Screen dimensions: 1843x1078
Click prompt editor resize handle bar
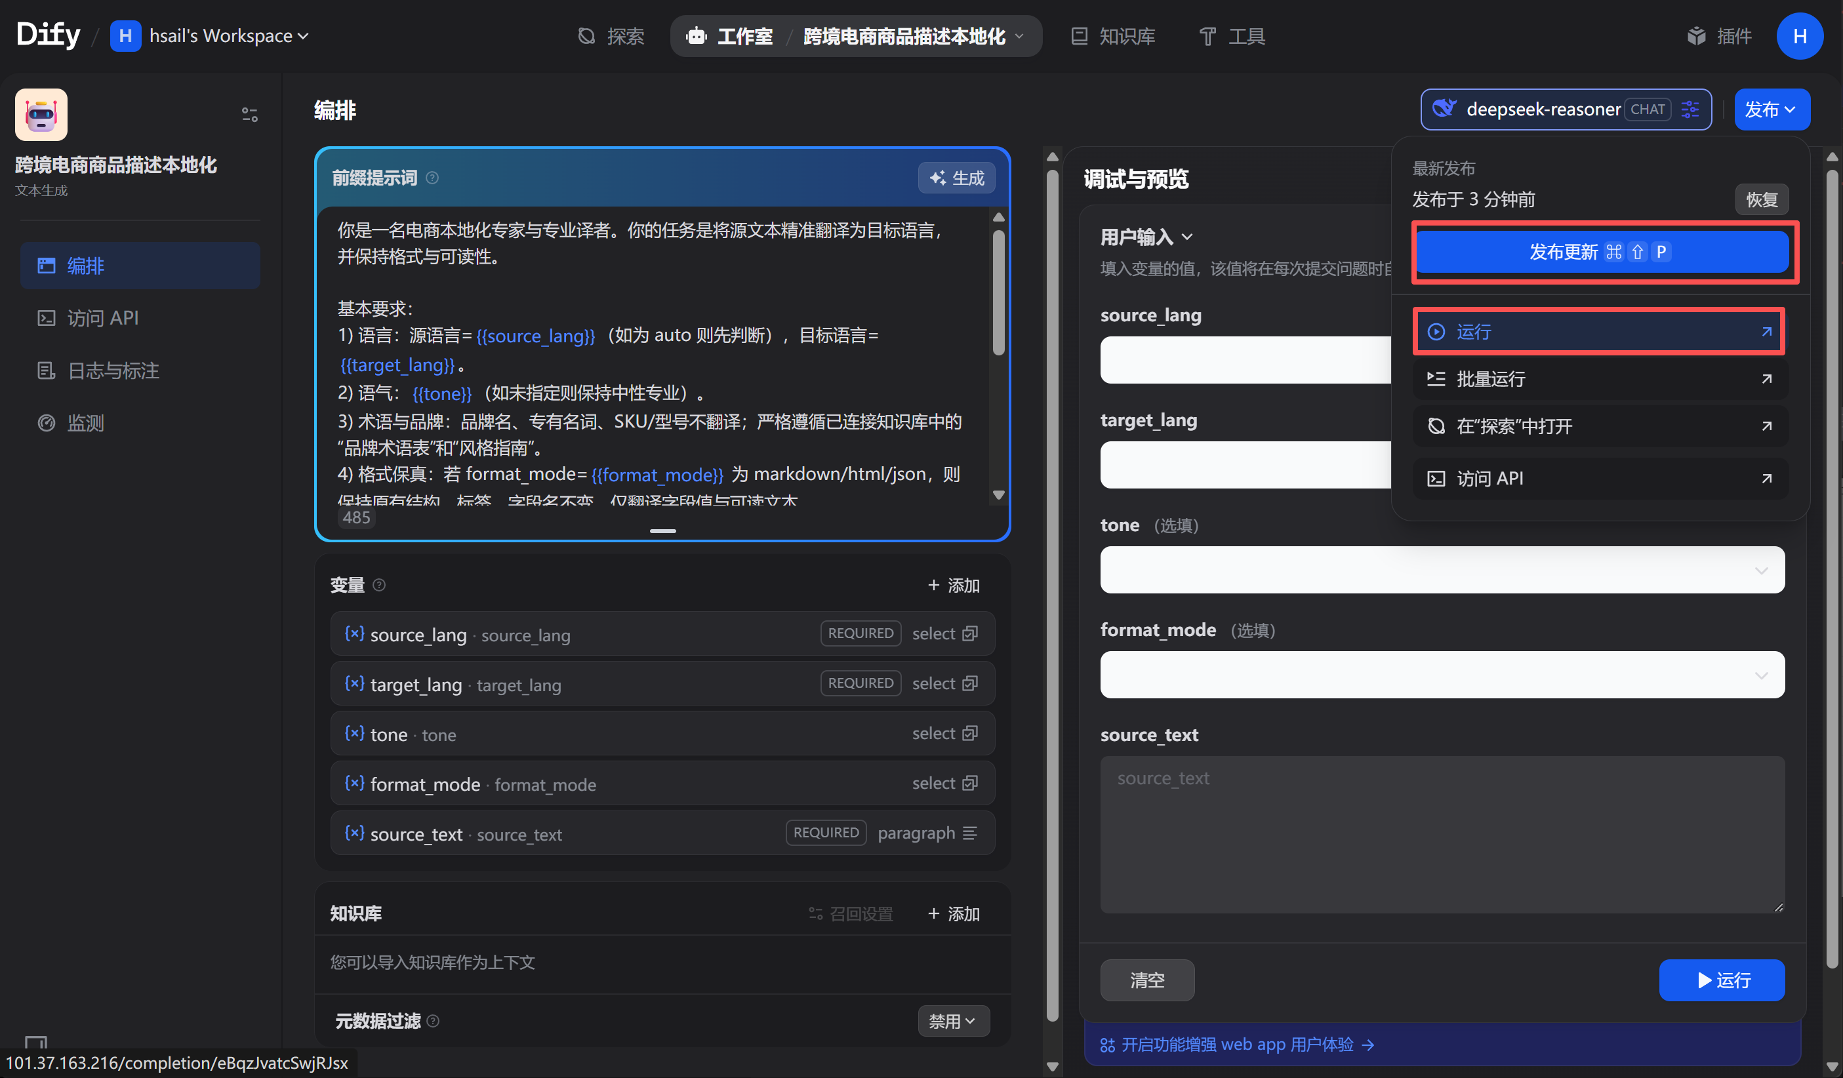662,531
